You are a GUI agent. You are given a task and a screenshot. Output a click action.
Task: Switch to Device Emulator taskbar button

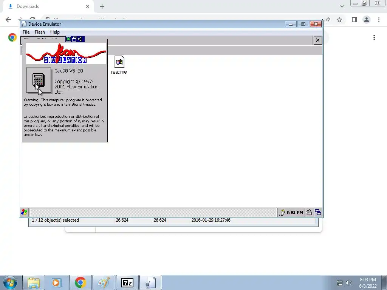(x=151, y=282)
